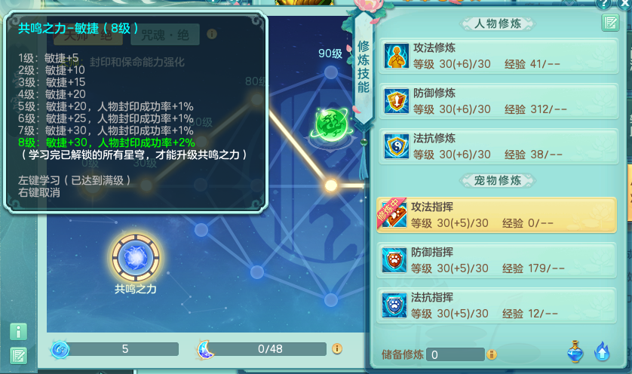The image size is (632, 374).
Task: Use the blue potion bottle icon
Action: pos(575,351)
